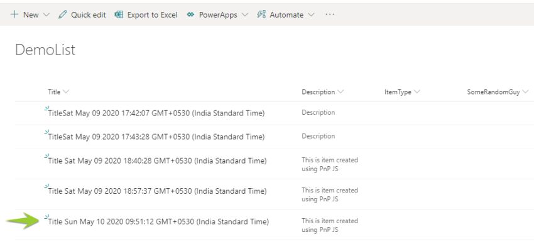The width and height of the screenshot is (534, 242).
Task: Expand the PowerApps dropdown chevron
Action: pos(245,15)
